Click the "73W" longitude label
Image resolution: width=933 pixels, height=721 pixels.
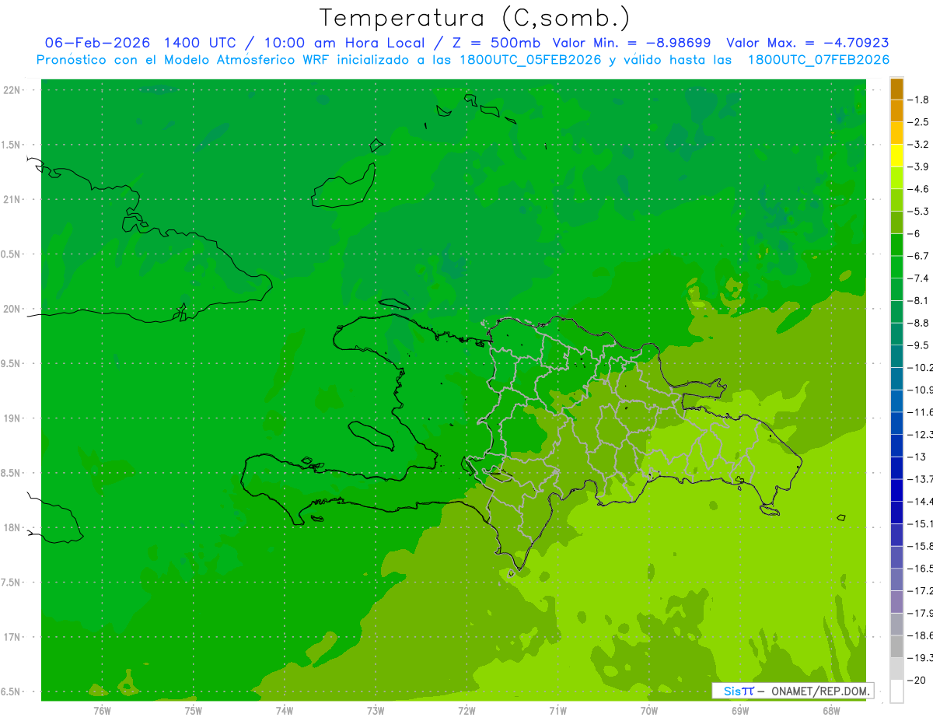[376, 710]
